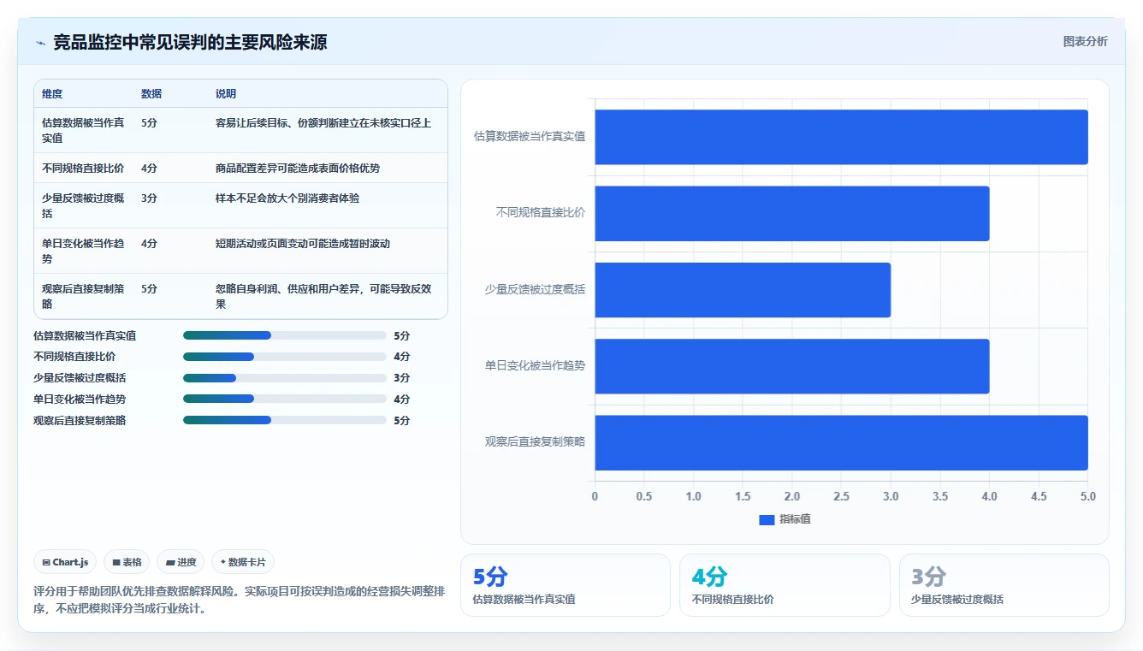Click the 3分 value in the table's 少量反馈 row
The image size is (1143, 651).
pyautogui.click(x=149, y=198)
